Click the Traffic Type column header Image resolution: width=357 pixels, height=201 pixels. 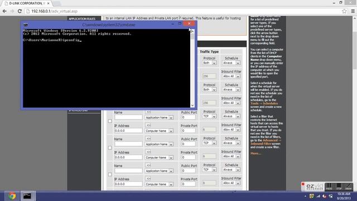pyautogui.click(x=209, y=52)
